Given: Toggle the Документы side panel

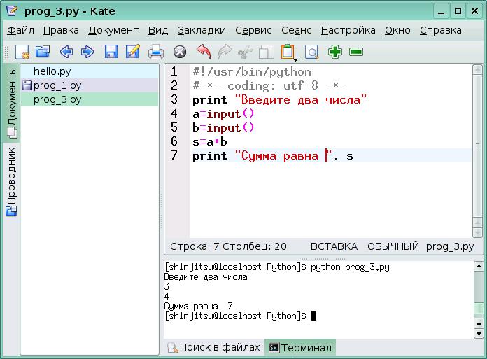Looking at the screenshot, I should 11,101.
